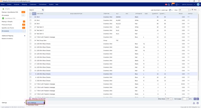Toggle the select-all checkbox in table header
This screenshot has width=201, height=108.
[31, 14]
